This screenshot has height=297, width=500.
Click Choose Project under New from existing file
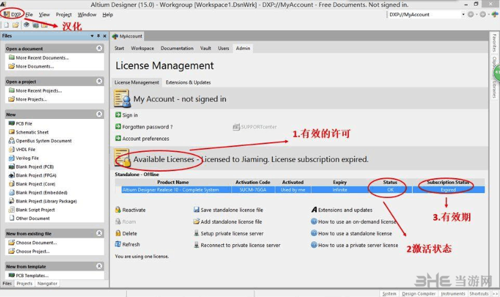[x=30, y=251]
